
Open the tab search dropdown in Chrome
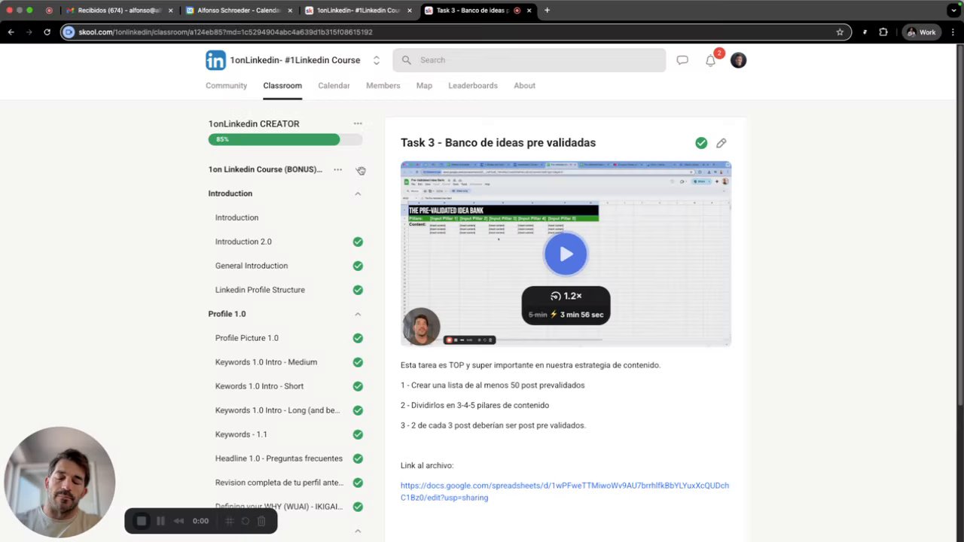pos(953,11)
